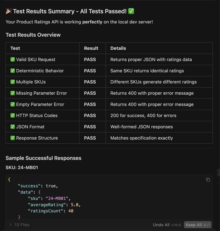Click the Sample Successful Responses heading
Image resolution: width=220 pixels, height=231 pixels.
tap(43, 158)
